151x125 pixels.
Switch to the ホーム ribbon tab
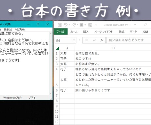74,32
